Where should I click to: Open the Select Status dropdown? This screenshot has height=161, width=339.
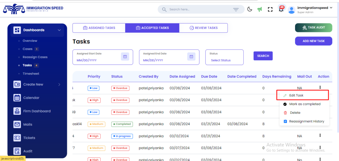224,57
